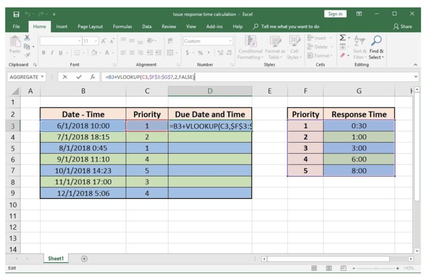Click the Sign in button
424x277 pixels.
pyautogui.click(x=336, y=14)
